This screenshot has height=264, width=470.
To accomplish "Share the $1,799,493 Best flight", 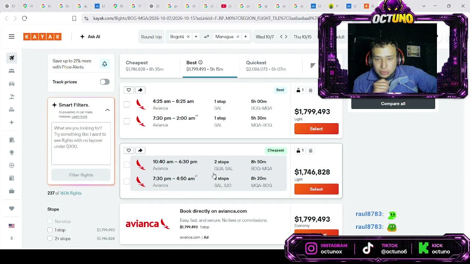I will (140, 90).
